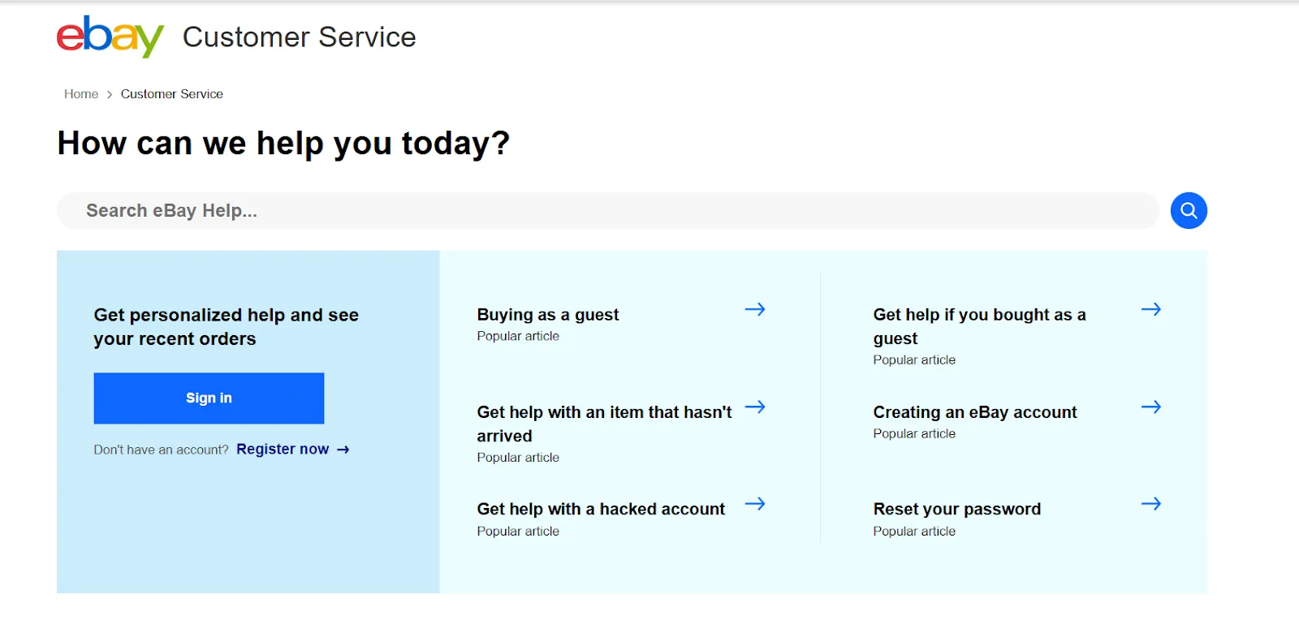Click the search magnifier icon

pyautogui.click(x=1188, y=210)
